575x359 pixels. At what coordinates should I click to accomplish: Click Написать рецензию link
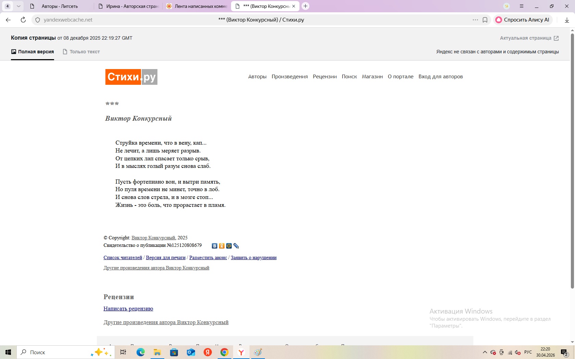[x=128, y=309]
